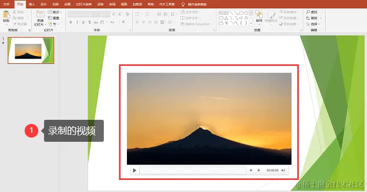Open the Layout (版式) dropdown
Image resolution: width=367 pixels, height=192 pixels.
point(55,12)
